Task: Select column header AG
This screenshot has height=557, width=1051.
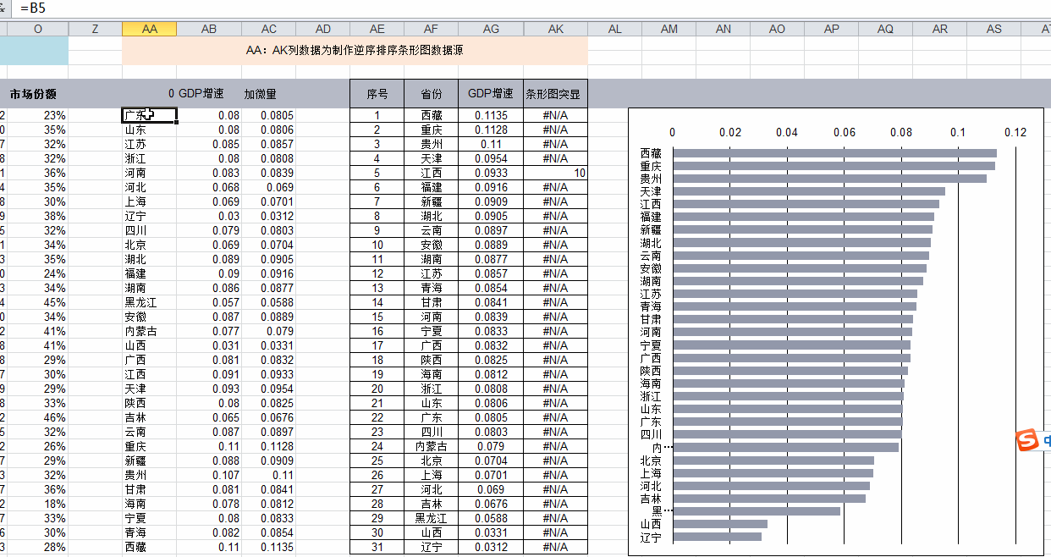Action: pyautogui.click(x=491, y=29)
